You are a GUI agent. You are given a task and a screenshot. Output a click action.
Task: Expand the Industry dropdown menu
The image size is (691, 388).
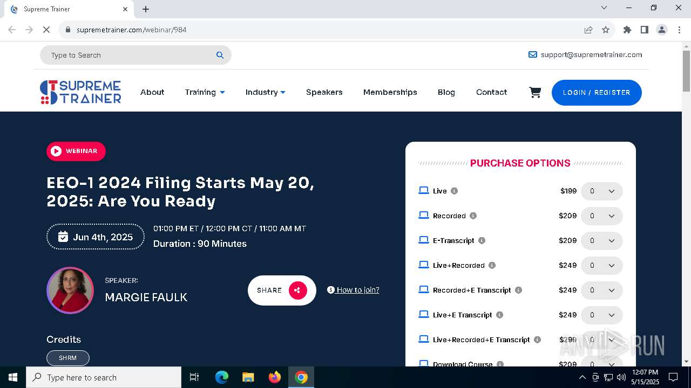click(265, 92)
